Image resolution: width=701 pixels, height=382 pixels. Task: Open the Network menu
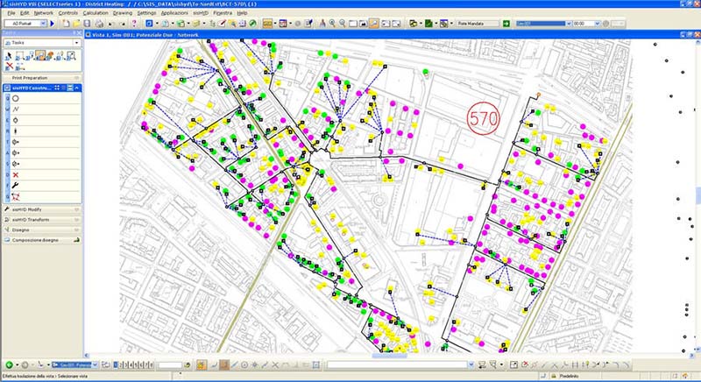[43, 13]
